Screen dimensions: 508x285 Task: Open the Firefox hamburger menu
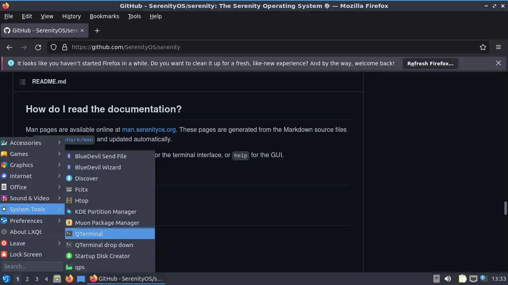pyautogui.click(x=498, y=47)
